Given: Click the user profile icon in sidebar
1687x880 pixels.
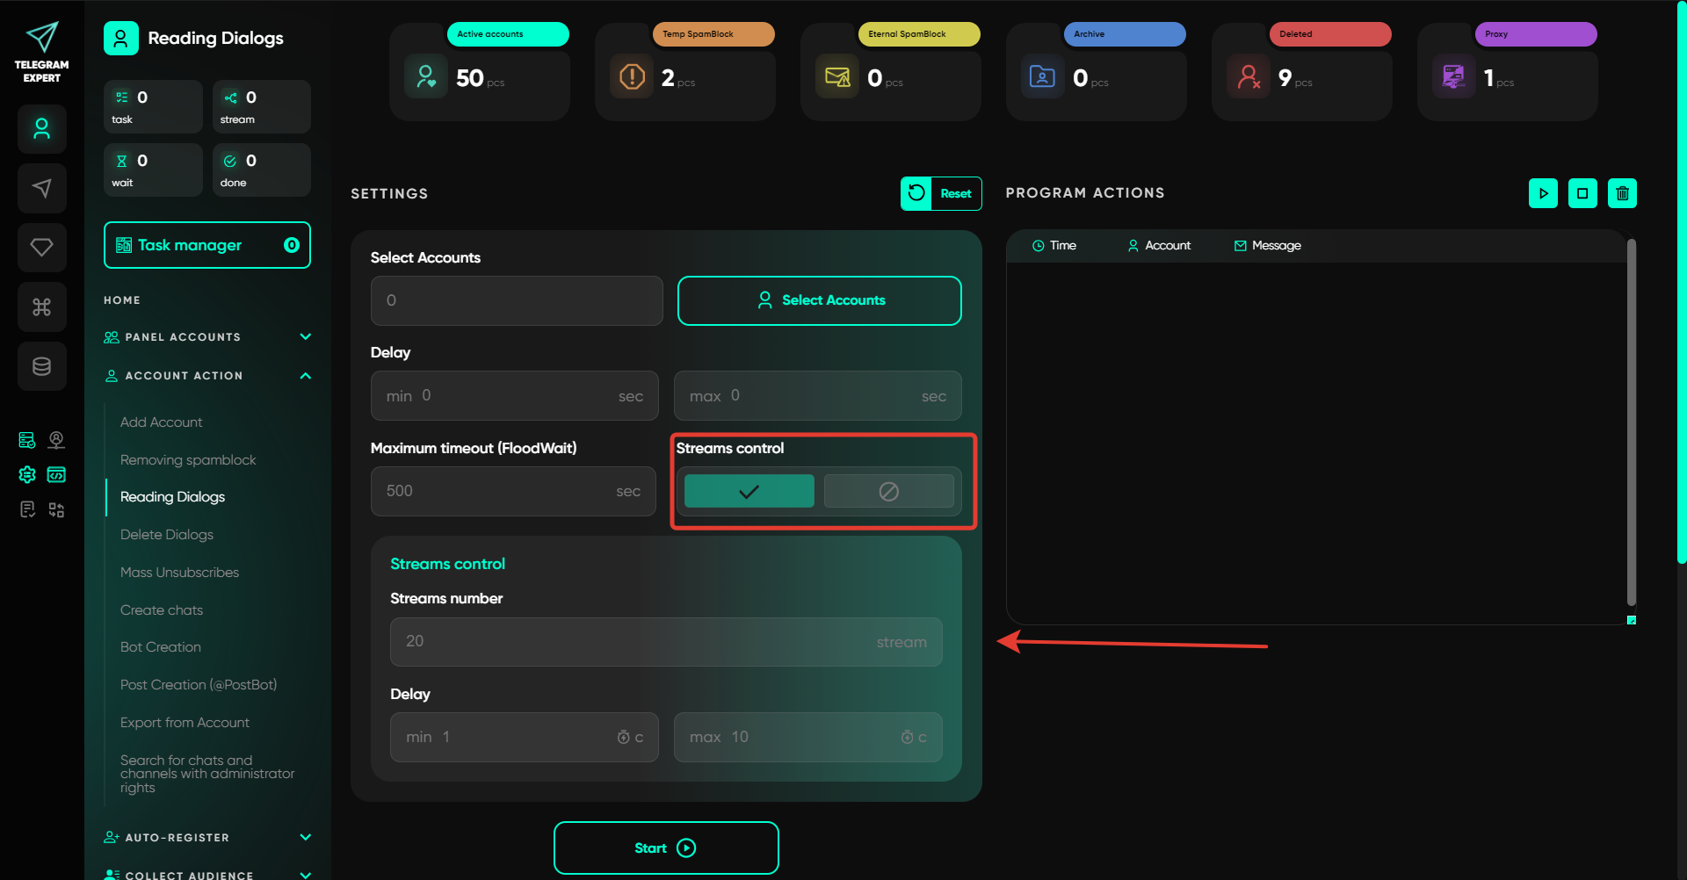Looking at the screenshot, I should pyautogui.click(x=41, y=129).
